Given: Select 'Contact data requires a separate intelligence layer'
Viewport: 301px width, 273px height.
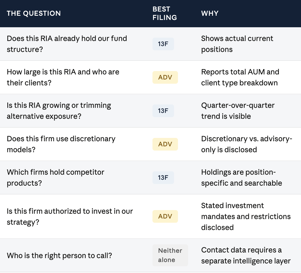Looking at the screenshot, I should point(246,256).
